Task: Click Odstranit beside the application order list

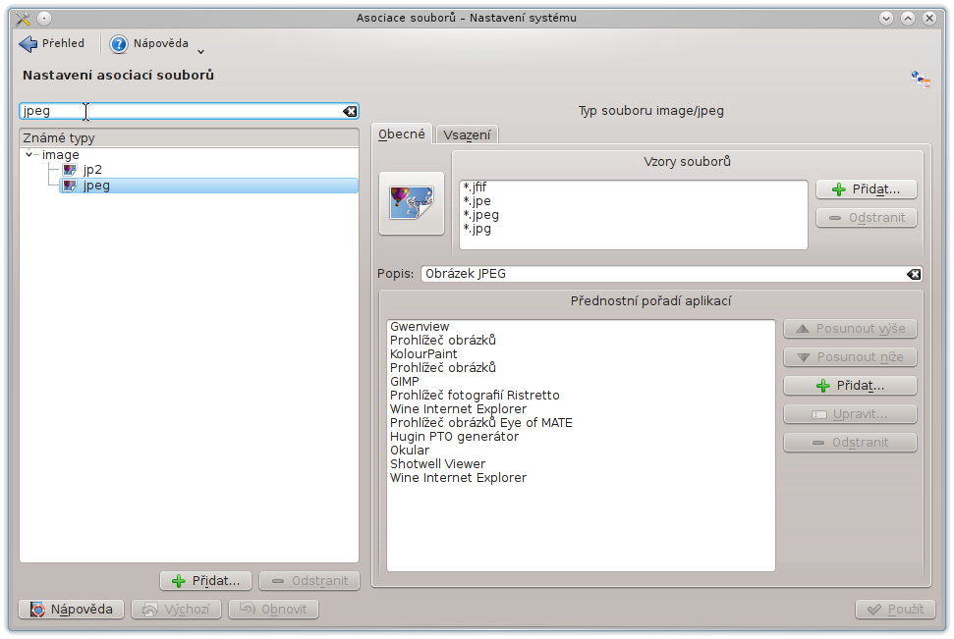Action: point(850,443)
